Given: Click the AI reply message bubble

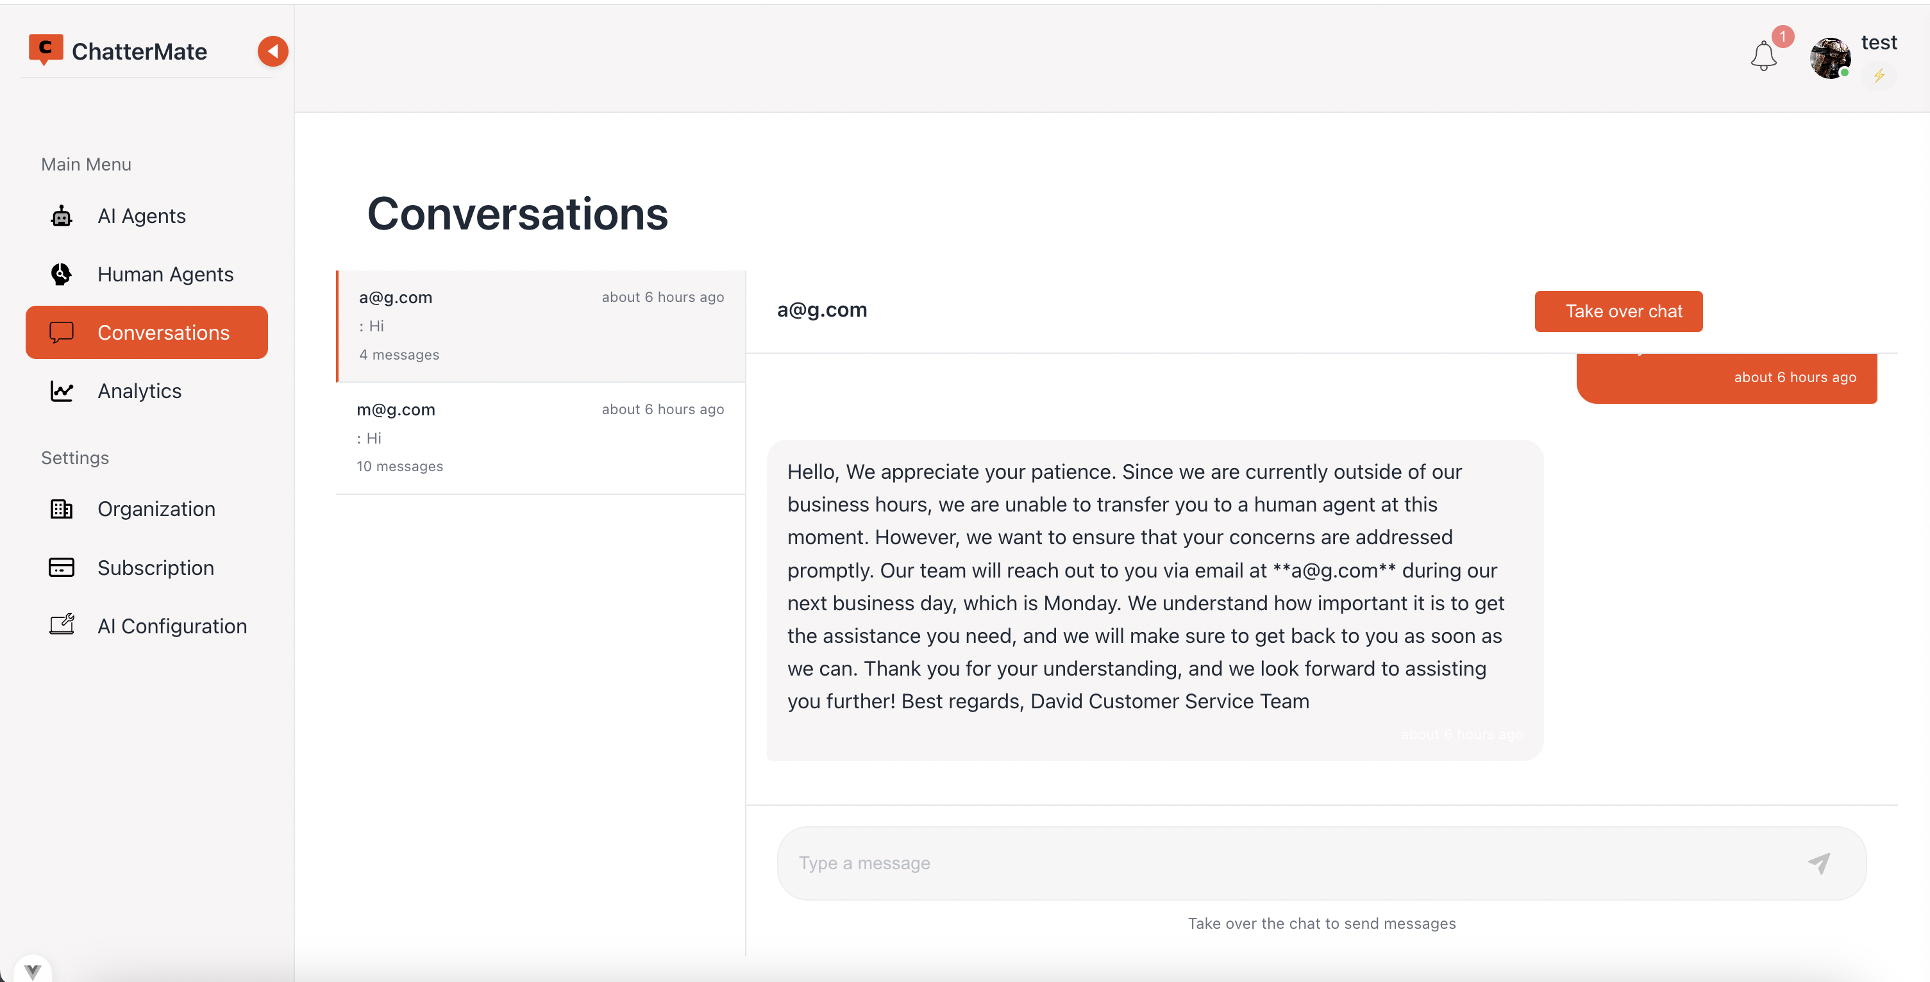Looking at the screenshot, I should [x=1154, y=599].
